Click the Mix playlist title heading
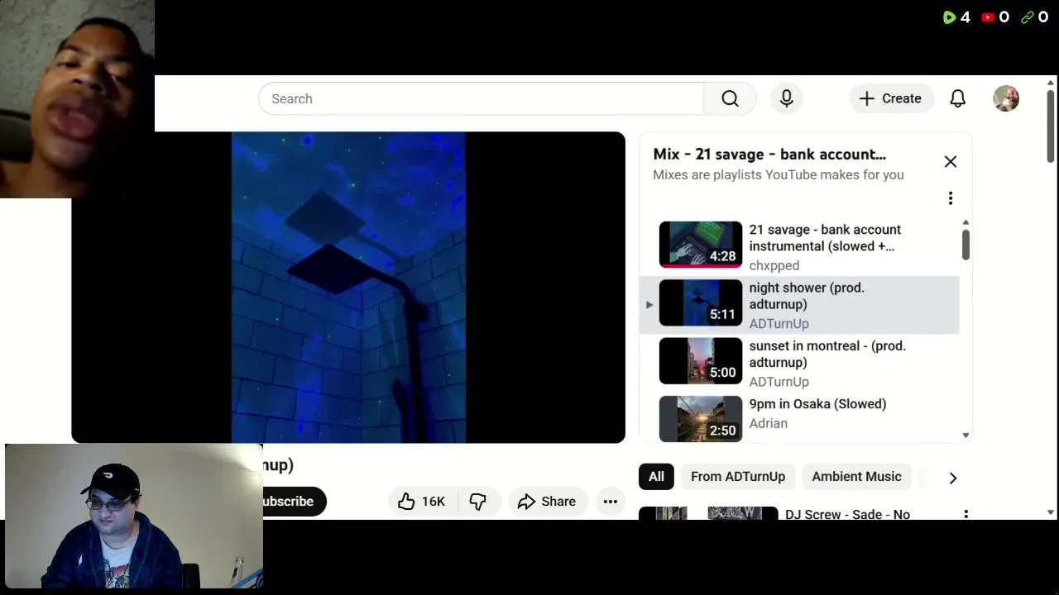Viewport: 1059px width, 595px height. click(x=769, y=155)
